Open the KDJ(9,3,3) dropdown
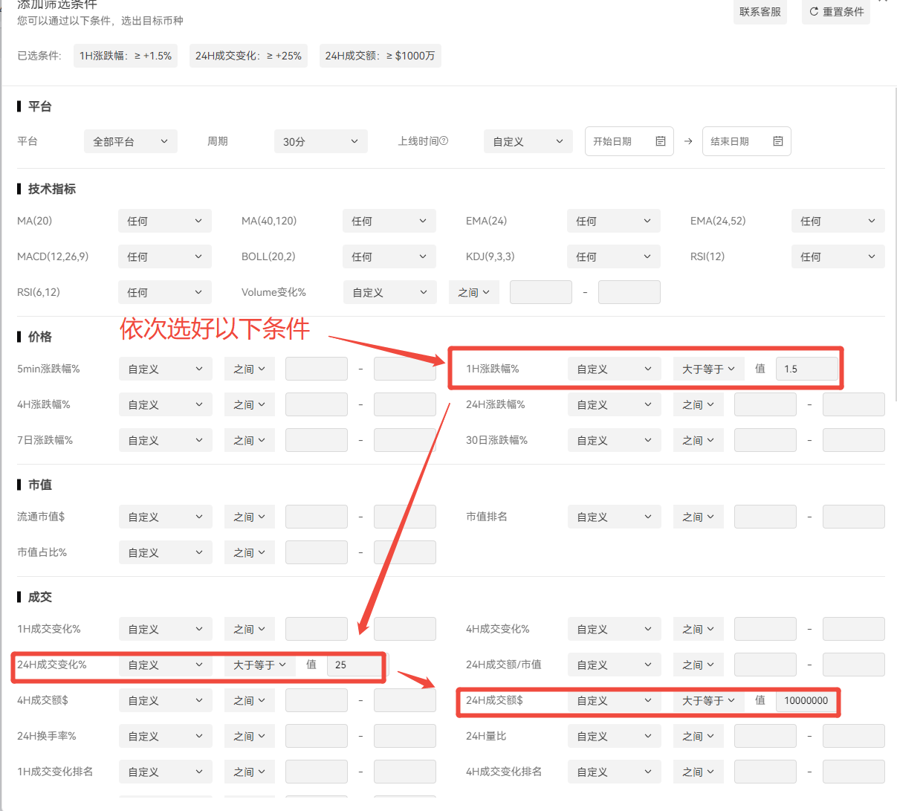Image resolution: width=897 pixels, height=811 pixels. pos(614,256)
